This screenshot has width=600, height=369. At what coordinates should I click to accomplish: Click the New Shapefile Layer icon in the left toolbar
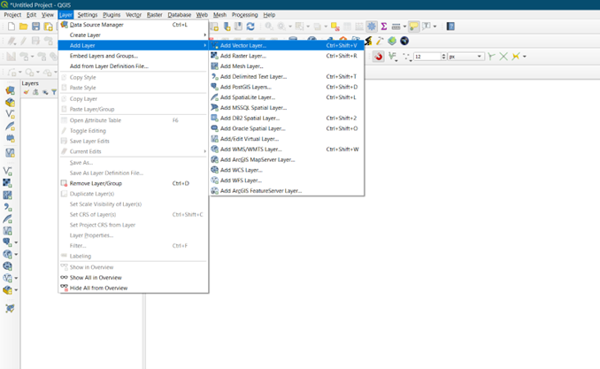coord(10,114)
